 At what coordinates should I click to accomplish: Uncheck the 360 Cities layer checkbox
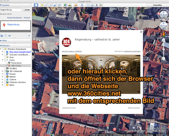coord(7,65)
